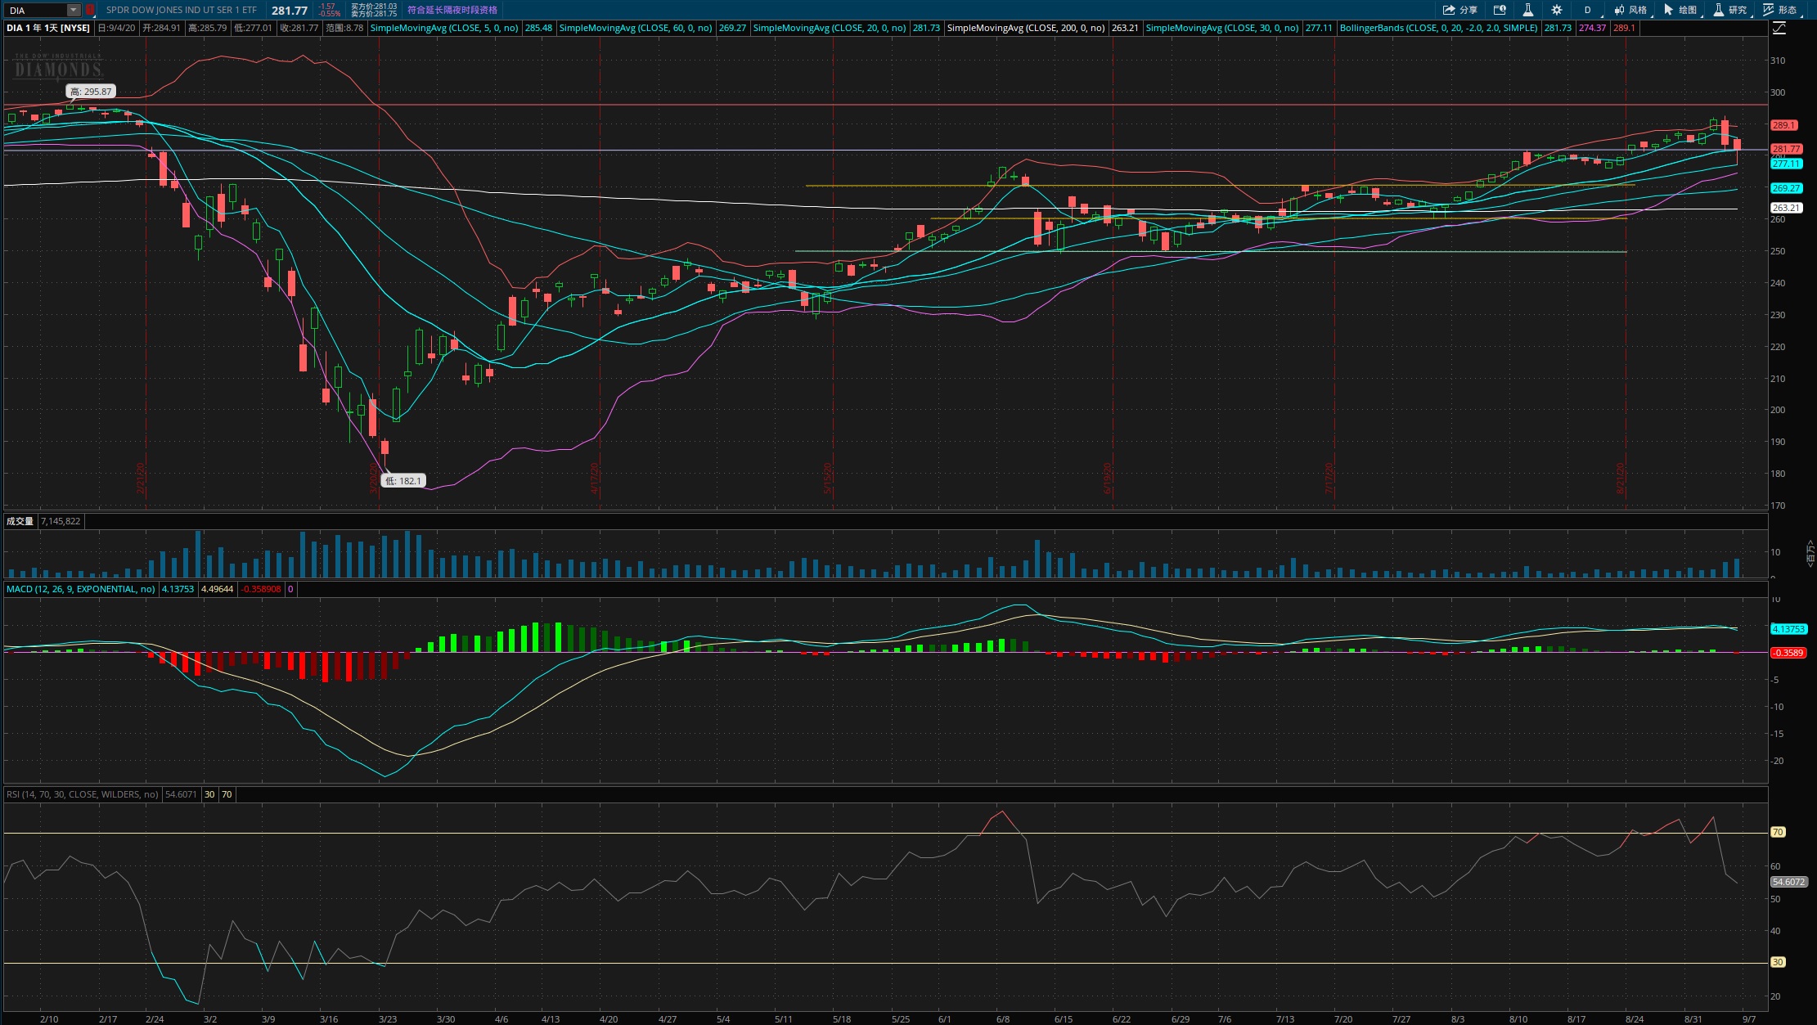Select the BollingerBands study label
1817x1025 pixels.
pos(1438,28)
